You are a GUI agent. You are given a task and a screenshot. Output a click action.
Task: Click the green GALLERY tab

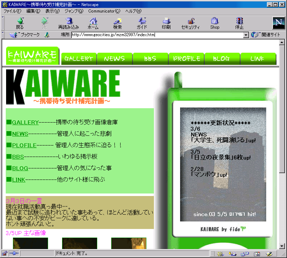79,59
